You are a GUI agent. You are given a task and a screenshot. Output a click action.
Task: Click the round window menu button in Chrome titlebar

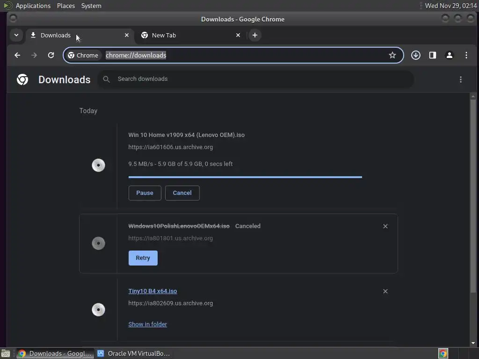[x=13, y=18]
